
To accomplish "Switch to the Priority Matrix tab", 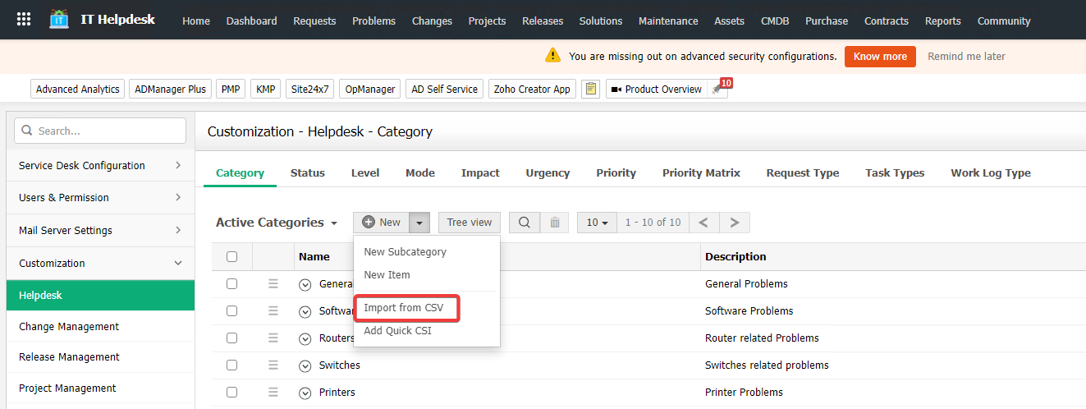I will coord(701,173).
